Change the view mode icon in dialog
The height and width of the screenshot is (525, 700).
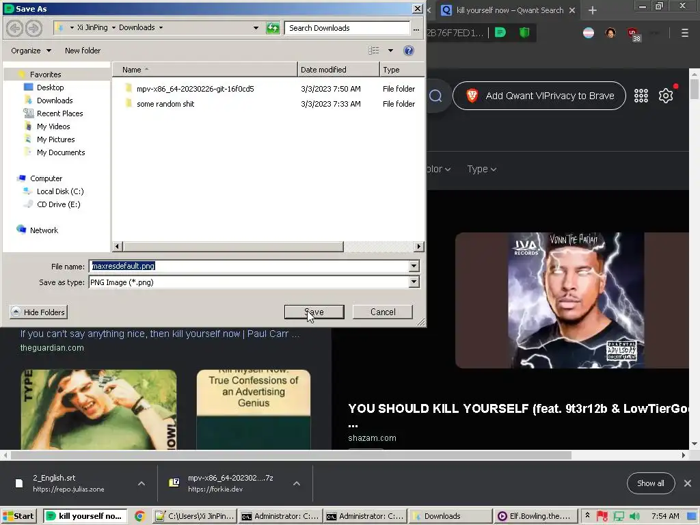pyautogui.click(x=374, y=51)
